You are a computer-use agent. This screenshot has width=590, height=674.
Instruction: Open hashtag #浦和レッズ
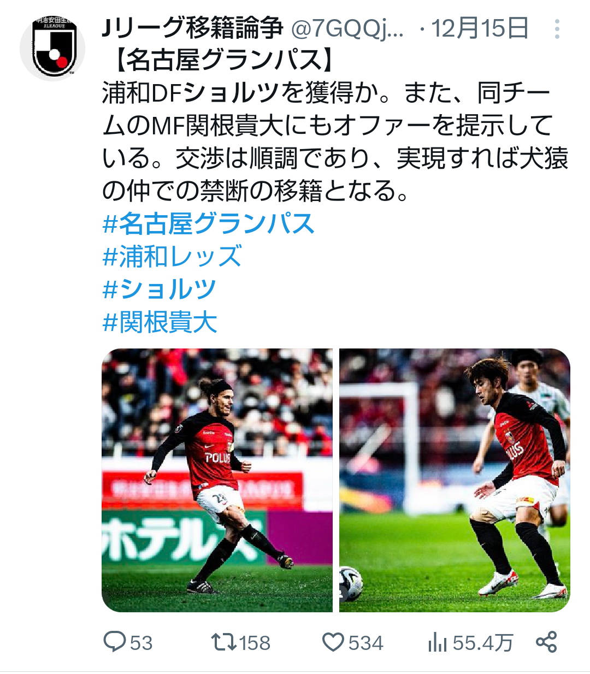(x=172, y=257)
